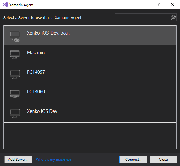Select the PC14057 server name
Viewport: 180px width, 166px height.
click(36, 72)
